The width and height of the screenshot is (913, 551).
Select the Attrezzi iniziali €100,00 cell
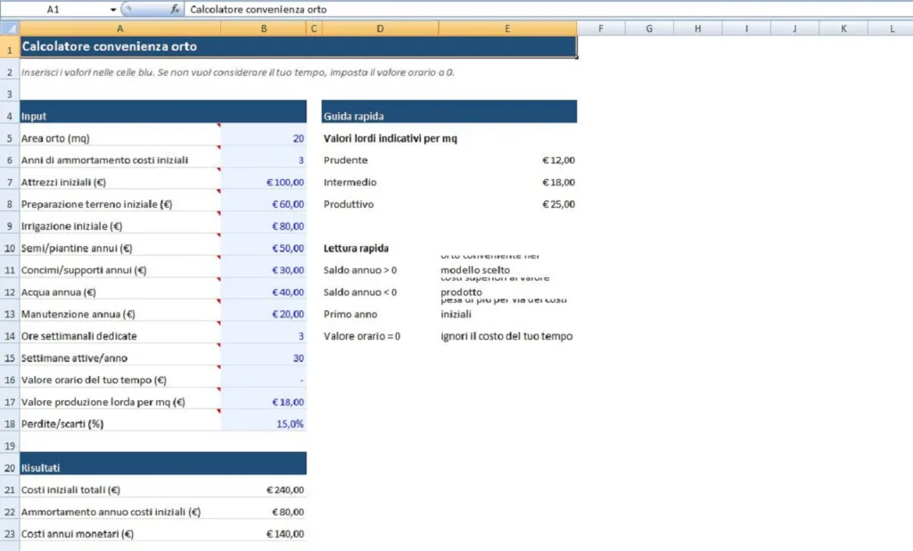[263, 182]
